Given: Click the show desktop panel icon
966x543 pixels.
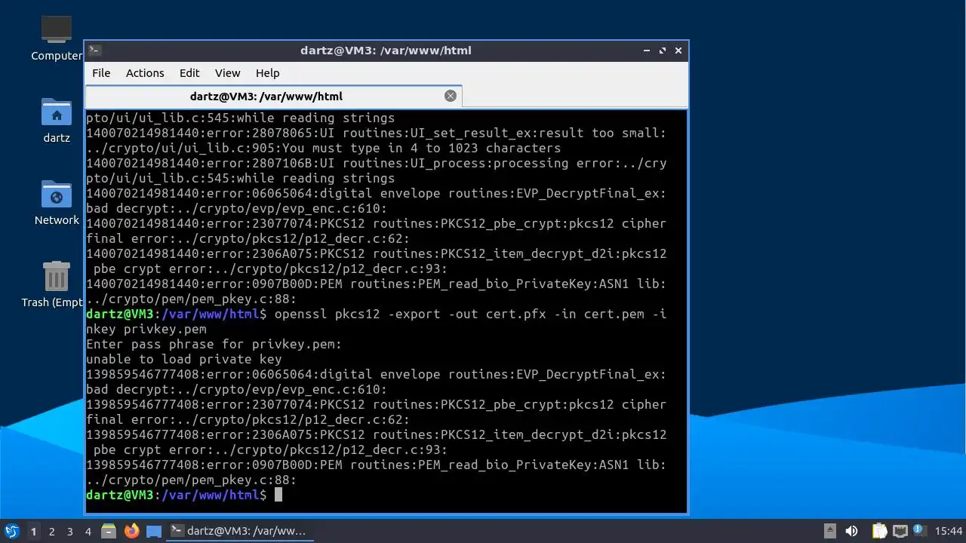Looking at the screenshot, I should (x=154, y=531).
